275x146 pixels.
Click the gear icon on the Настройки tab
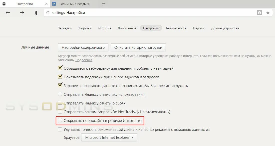tap(4, 4)
